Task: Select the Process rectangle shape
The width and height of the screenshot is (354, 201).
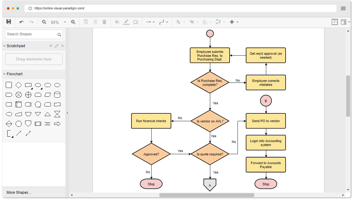Action: (9, 85)
